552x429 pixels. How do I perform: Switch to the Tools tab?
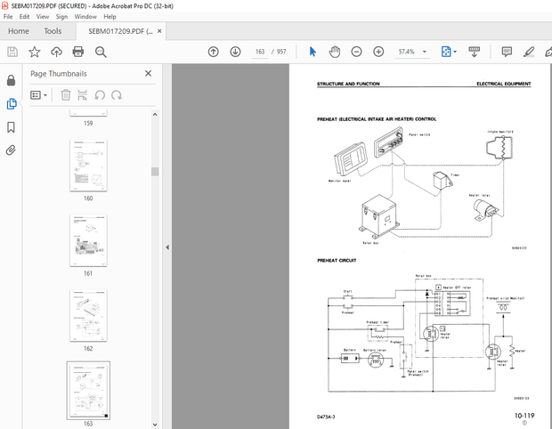coord(53,31)
